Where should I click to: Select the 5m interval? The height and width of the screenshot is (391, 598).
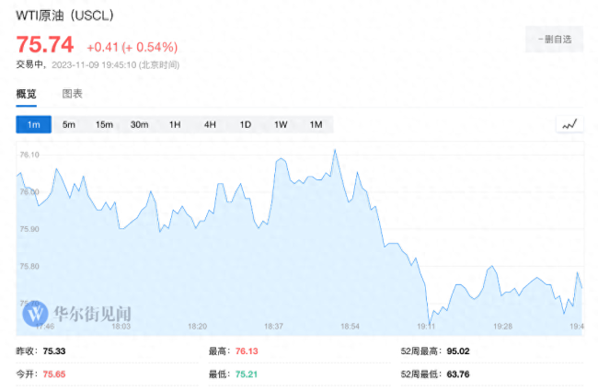point(69,124)
